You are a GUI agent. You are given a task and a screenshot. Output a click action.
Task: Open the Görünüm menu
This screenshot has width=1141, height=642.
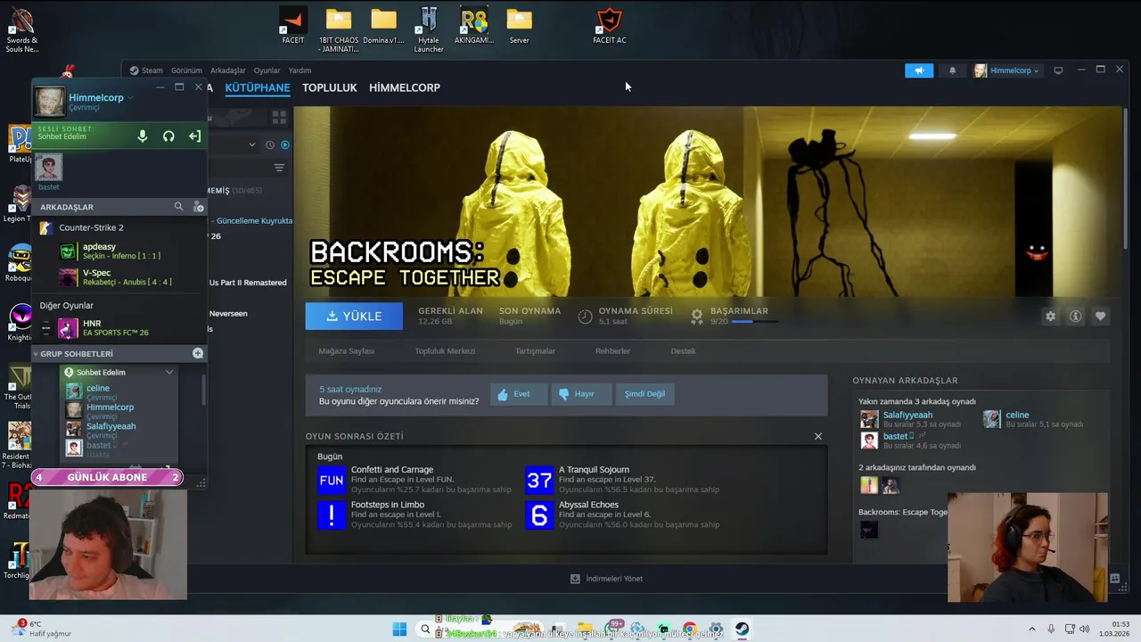pos(186,70)
